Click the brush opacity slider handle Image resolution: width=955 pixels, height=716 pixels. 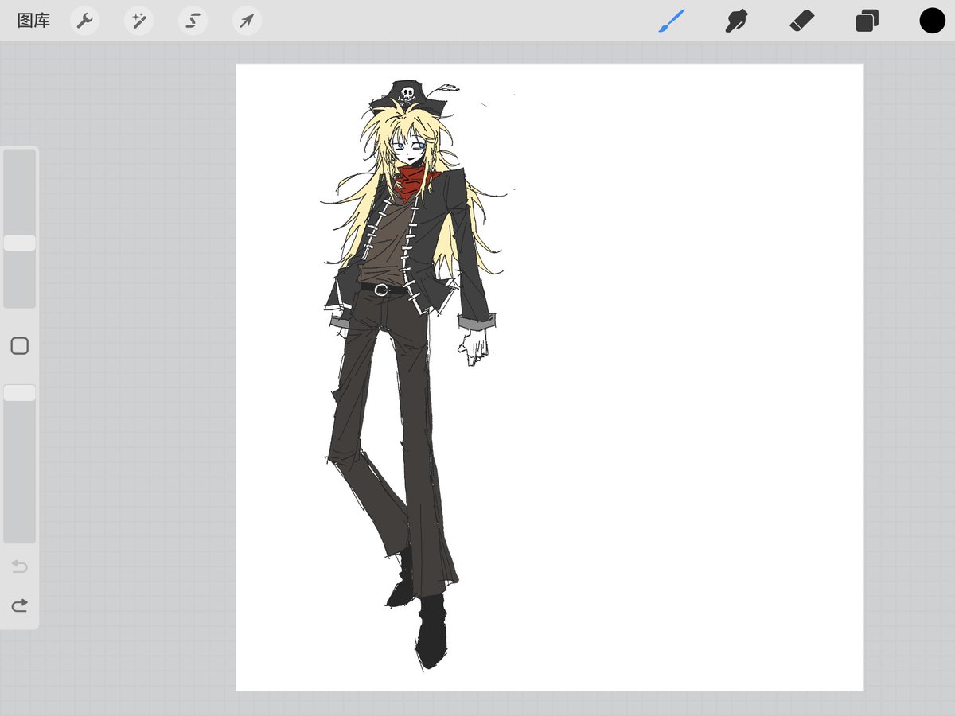[19, 393]
